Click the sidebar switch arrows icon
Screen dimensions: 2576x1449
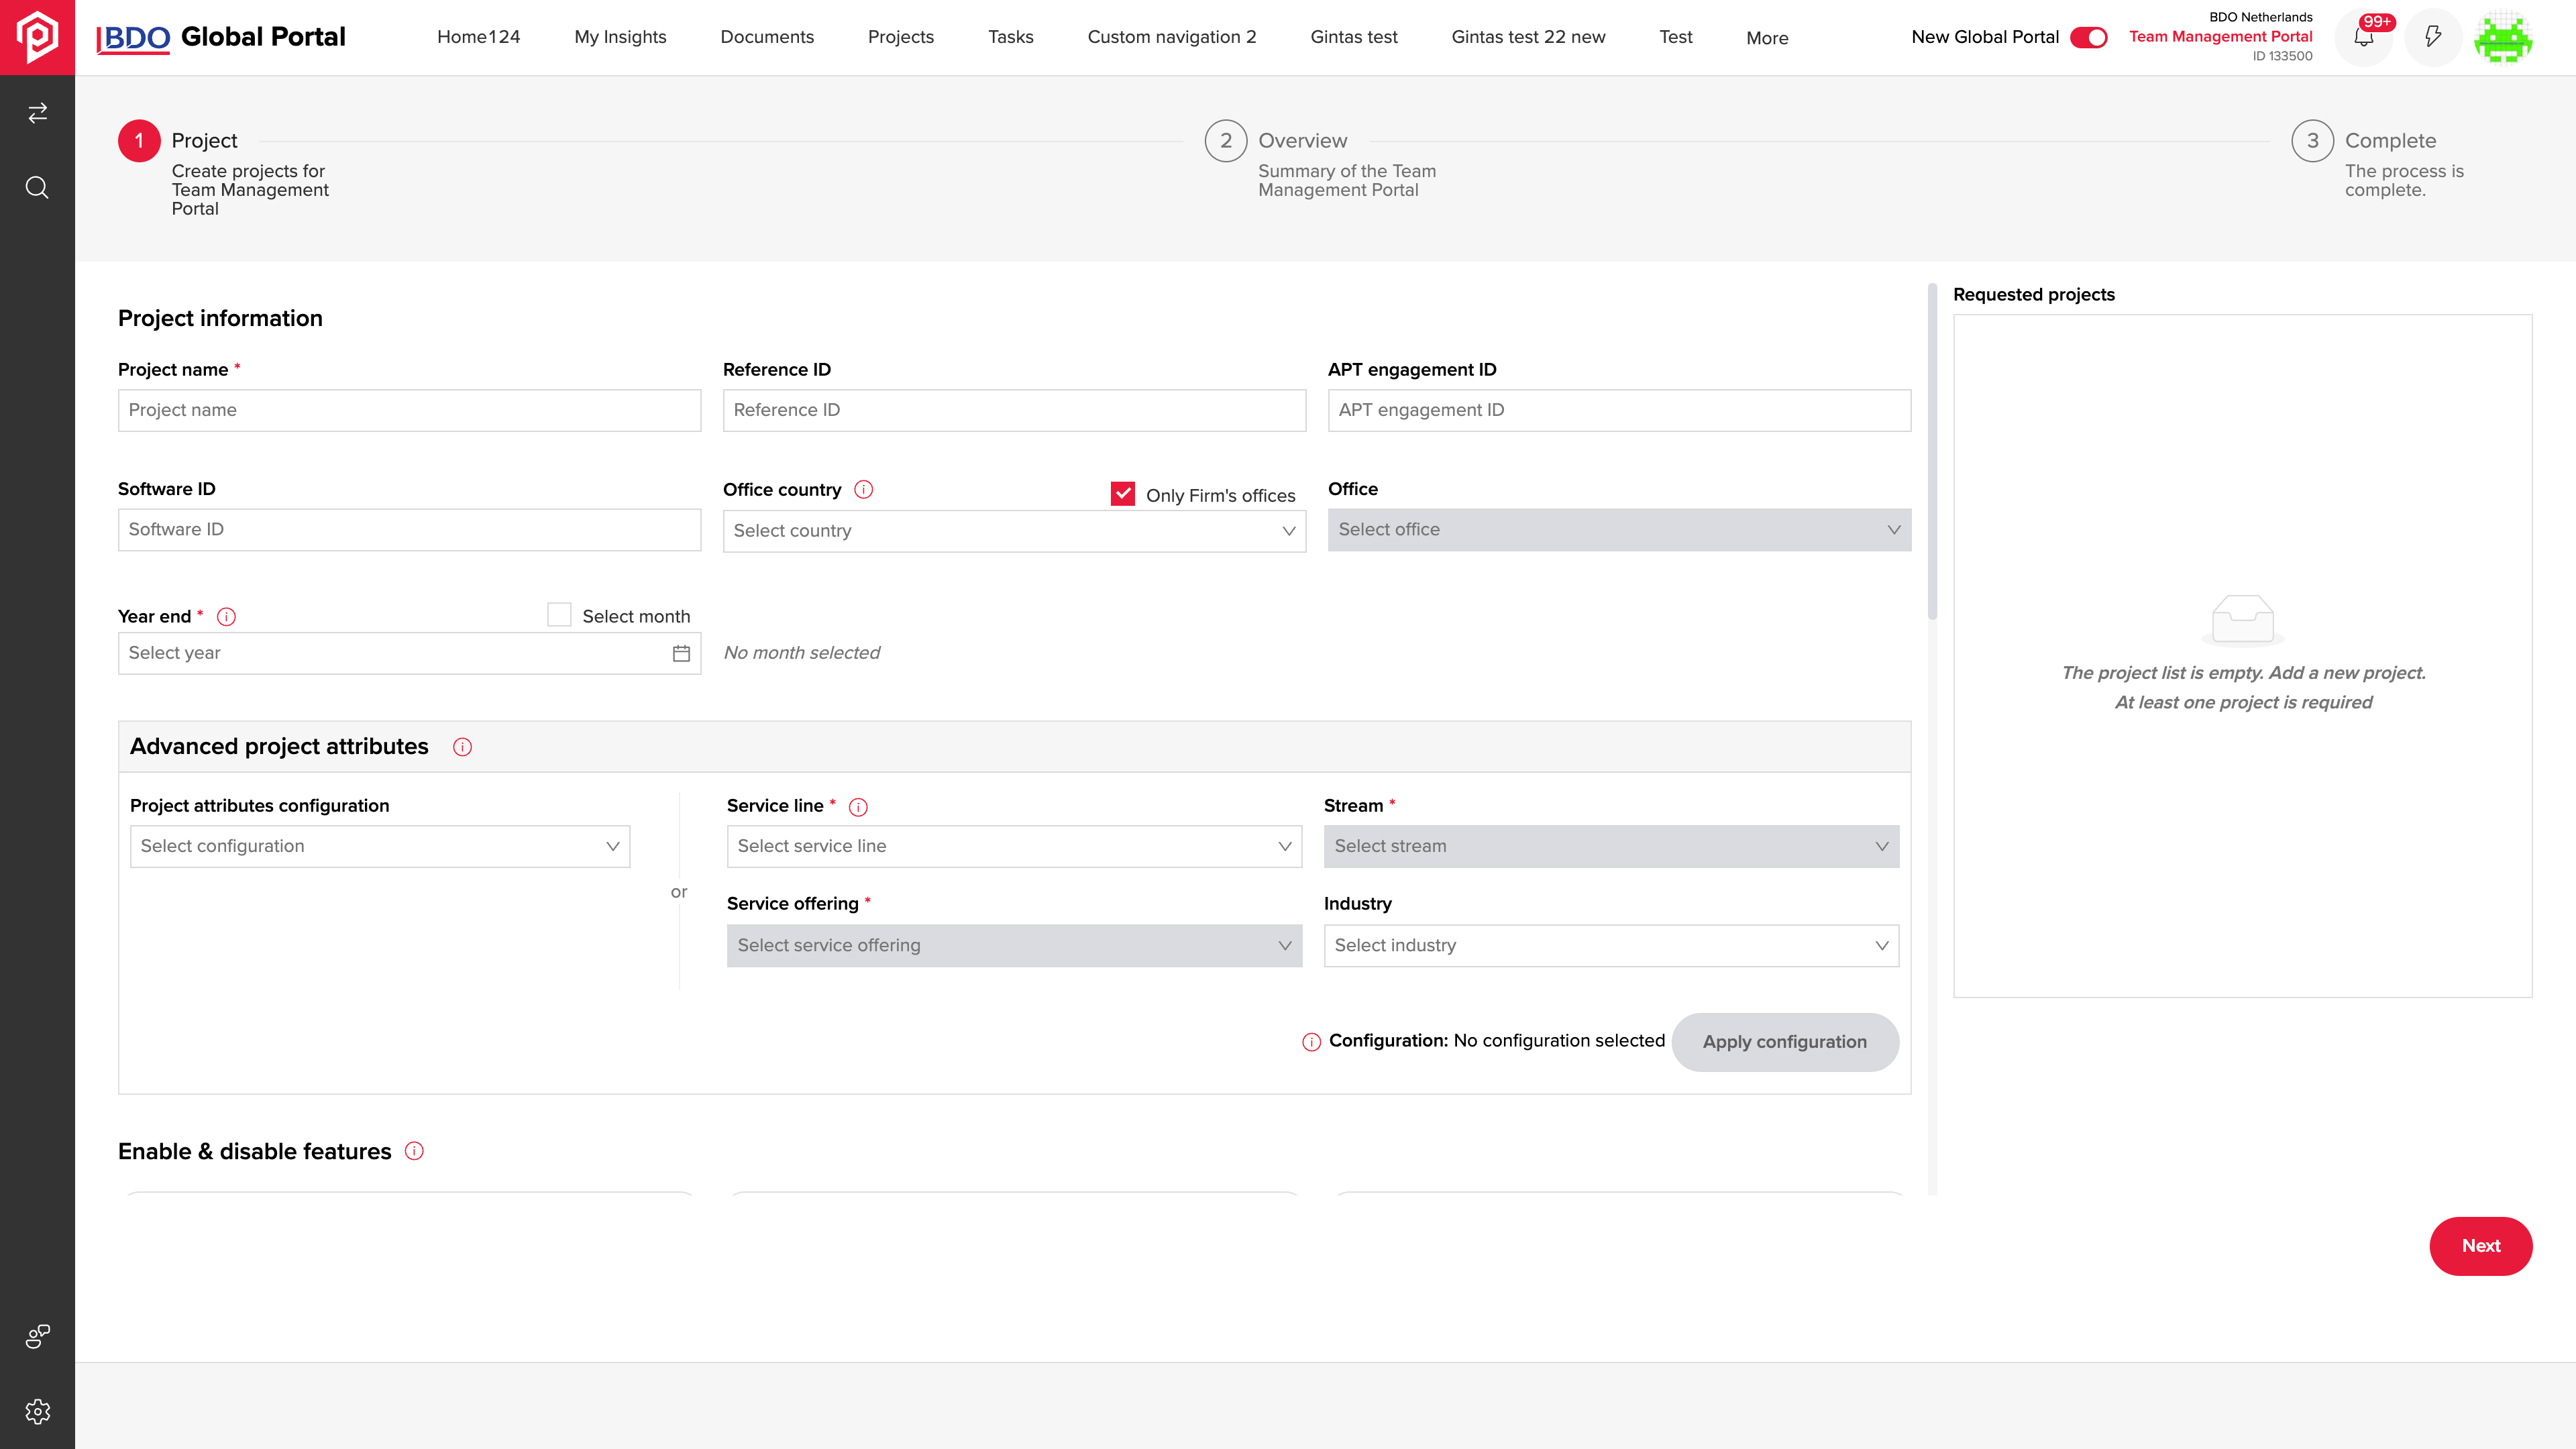pos(37,113)
